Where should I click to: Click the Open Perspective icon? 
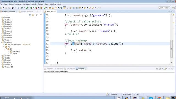172,8
